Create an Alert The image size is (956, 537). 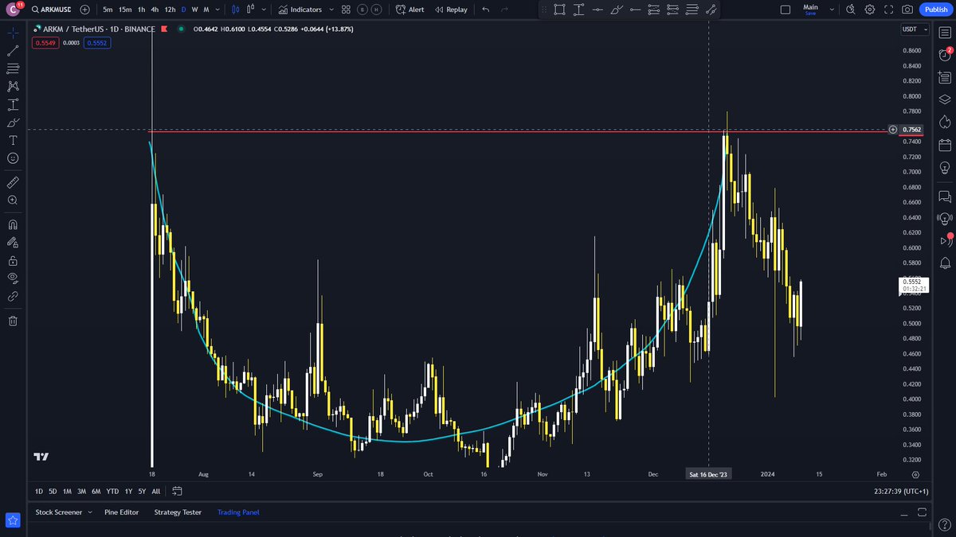point(409,10)
